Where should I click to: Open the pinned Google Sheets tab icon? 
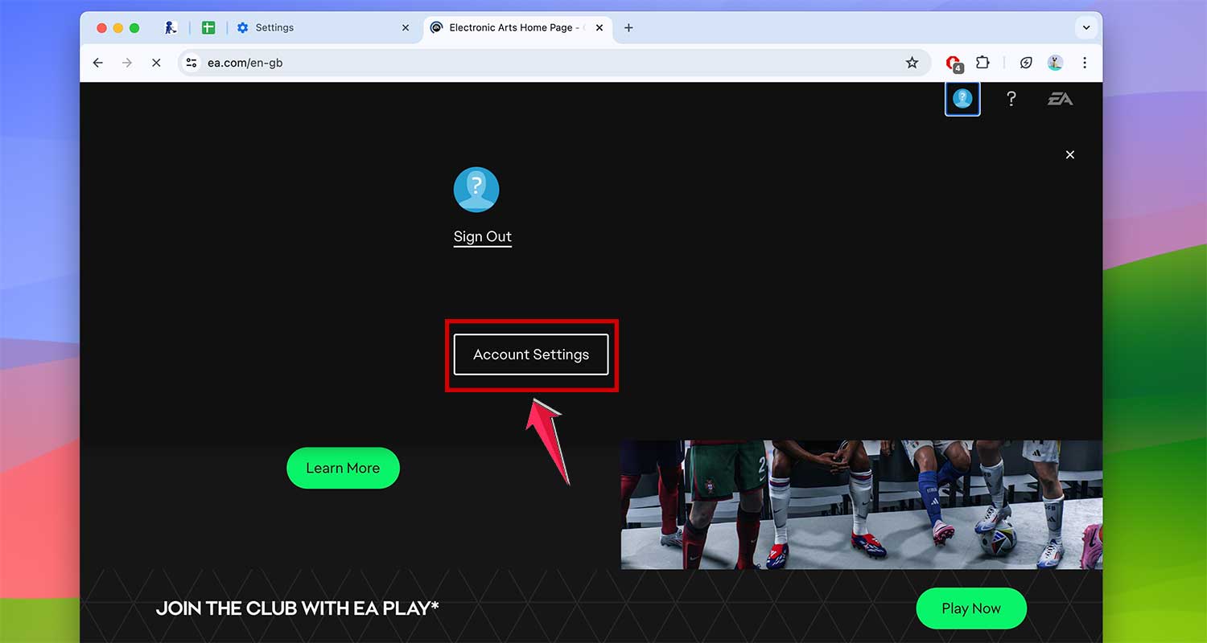point(208,27)
